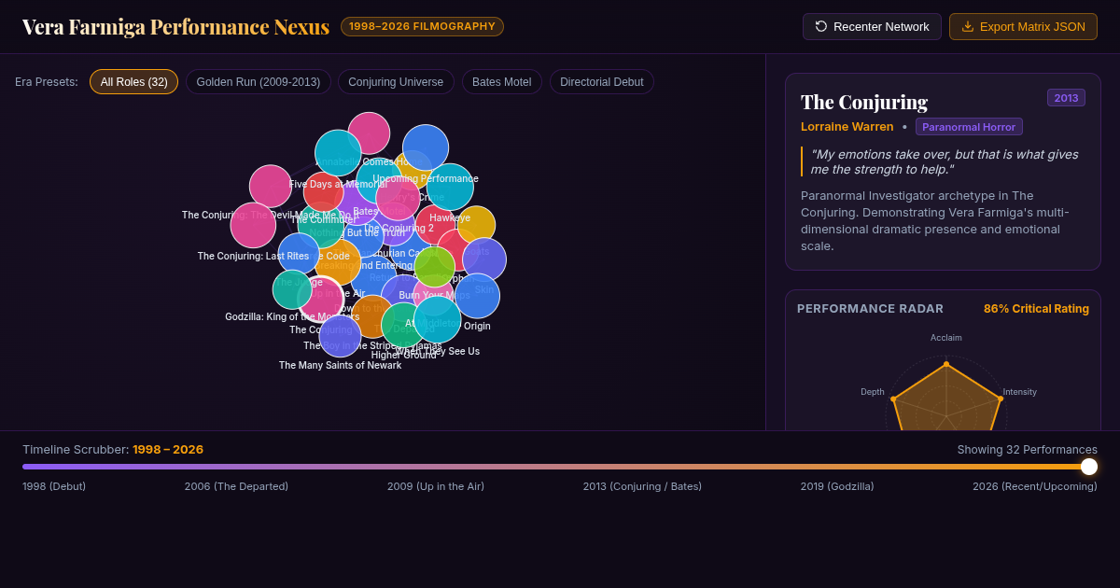This screenshot has height=588, width=1120.
Task: Click the Acclaim radar axis label
Action: [x=945, y=338]
